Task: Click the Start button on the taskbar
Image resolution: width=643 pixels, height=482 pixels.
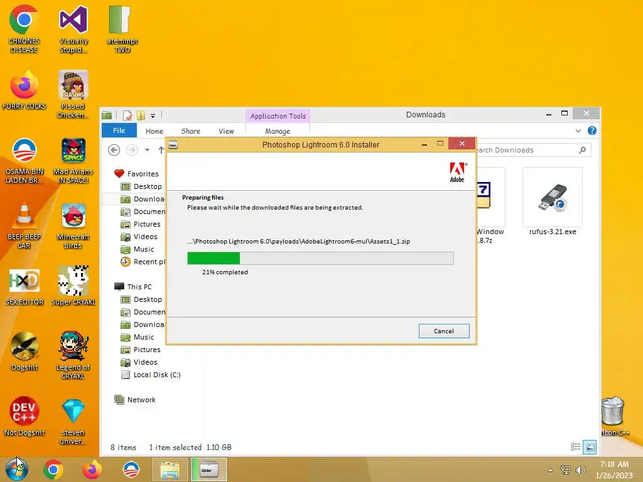Action: click(17, 469)
